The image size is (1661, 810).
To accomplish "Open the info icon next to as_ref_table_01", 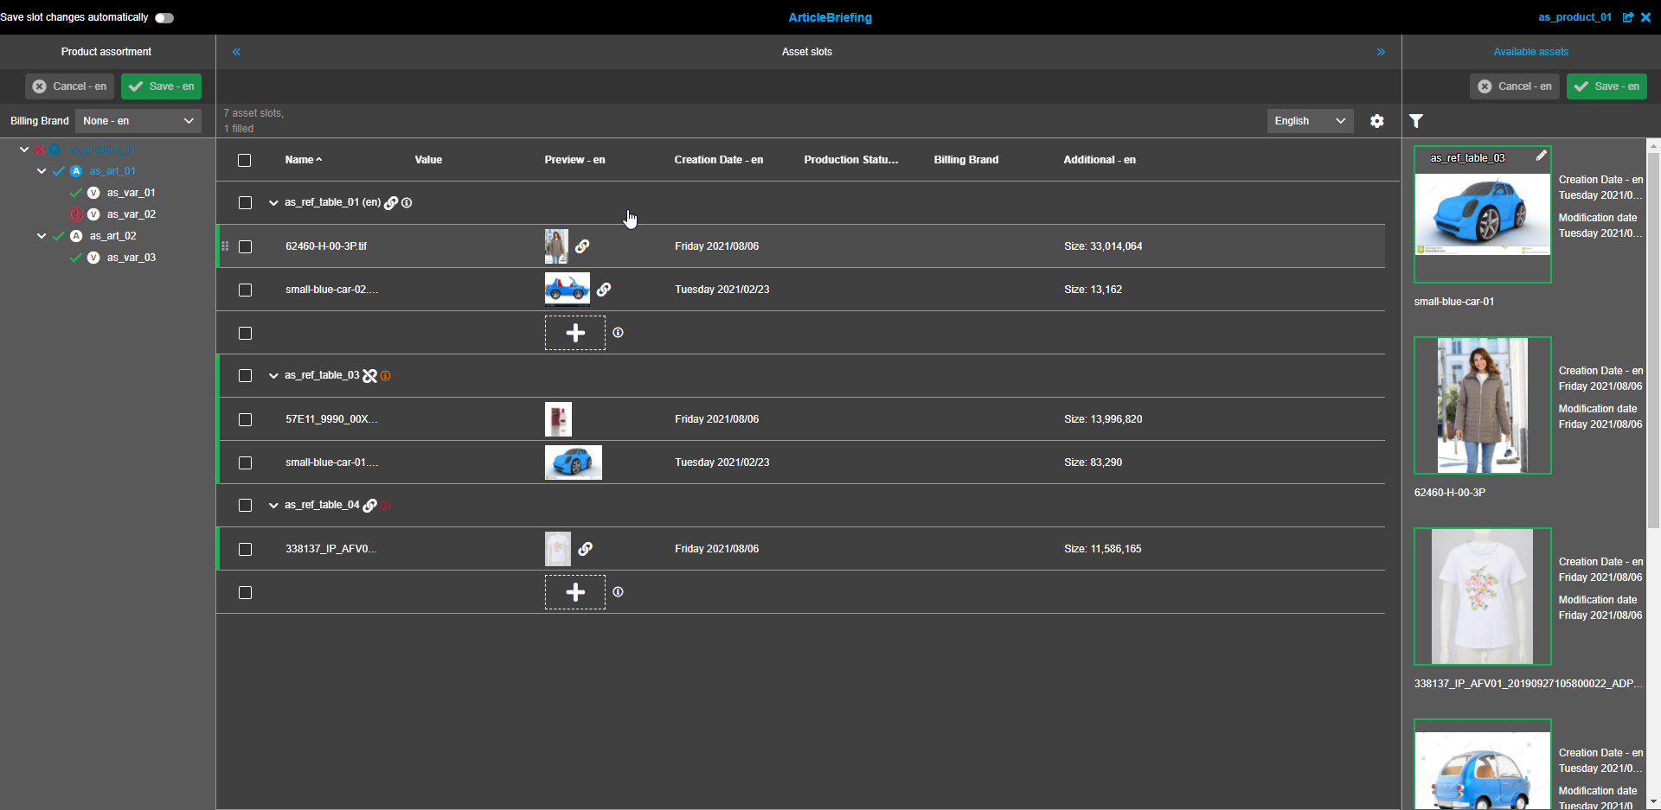I will pos(407,202).
